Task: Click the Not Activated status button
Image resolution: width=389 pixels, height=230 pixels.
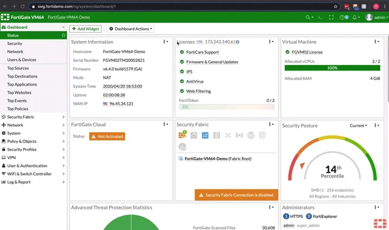Action: (x=107, y=136)
